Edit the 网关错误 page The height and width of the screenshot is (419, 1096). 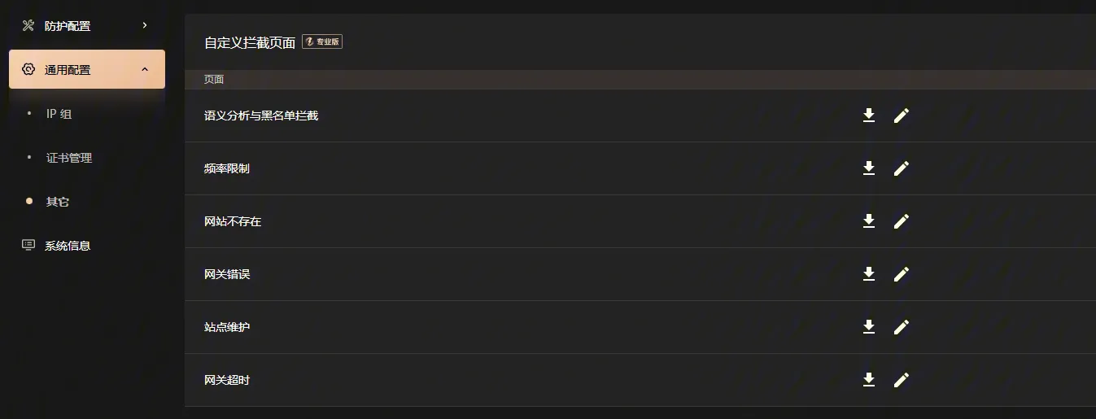click(901, 274)
